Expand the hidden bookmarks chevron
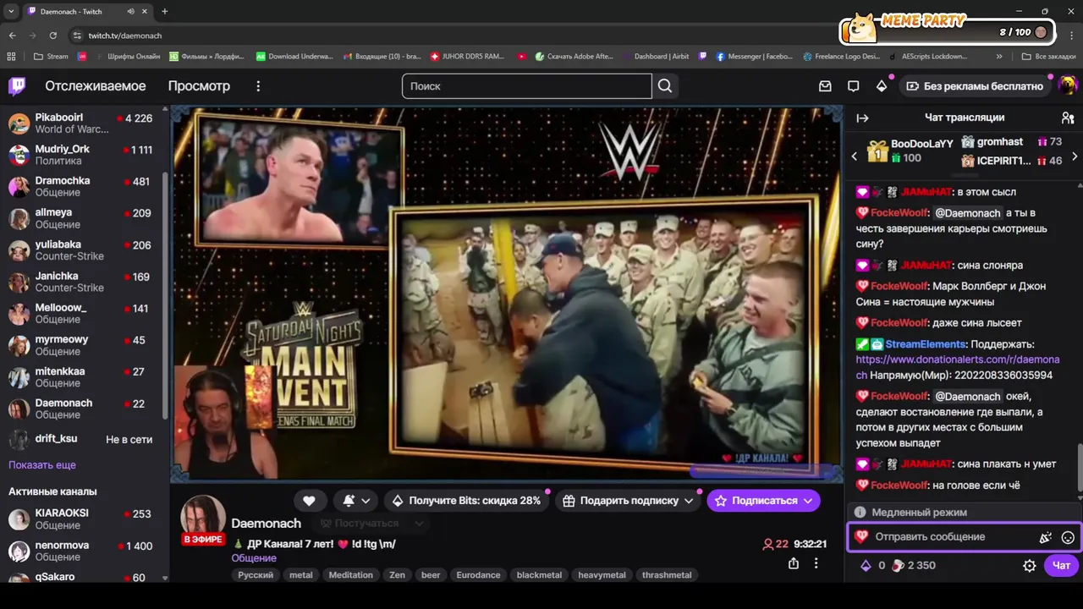This screenshot has height=609, width=1083. (x=999, y=57)
